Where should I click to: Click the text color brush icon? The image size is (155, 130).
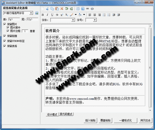tap(72, 15)
